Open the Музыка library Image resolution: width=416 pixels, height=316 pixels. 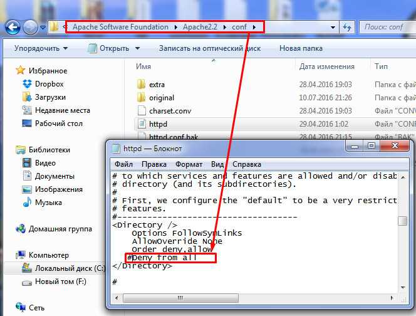48,203
